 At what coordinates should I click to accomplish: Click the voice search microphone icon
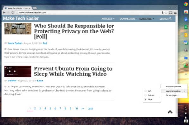(x=162, y=13)
